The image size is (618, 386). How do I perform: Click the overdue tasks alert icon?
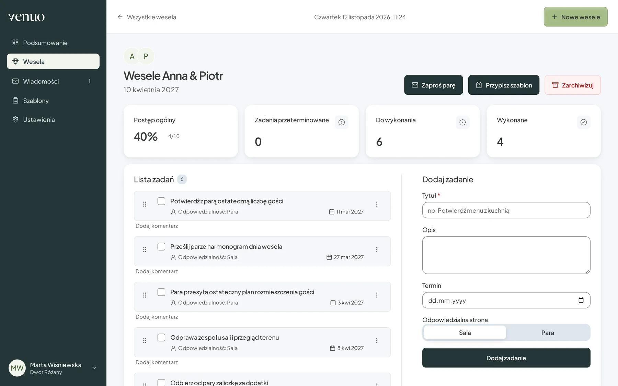tap(342, 122)
